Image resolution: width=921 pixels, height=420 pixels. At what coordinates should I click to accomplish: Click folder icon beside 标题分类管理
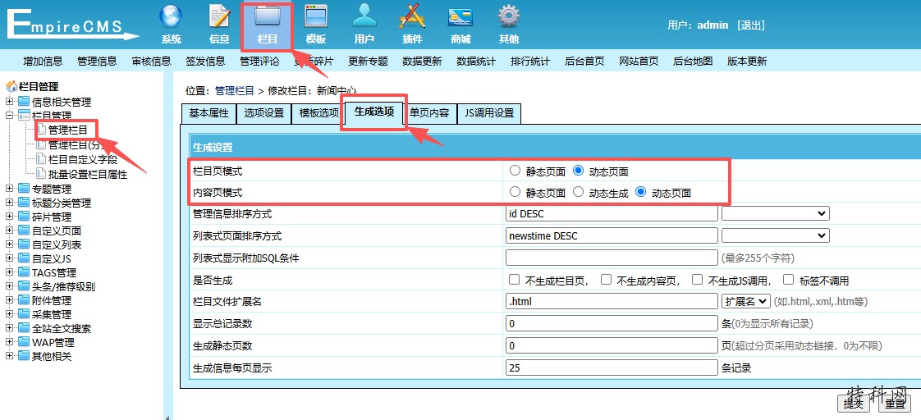coord(24,203)
